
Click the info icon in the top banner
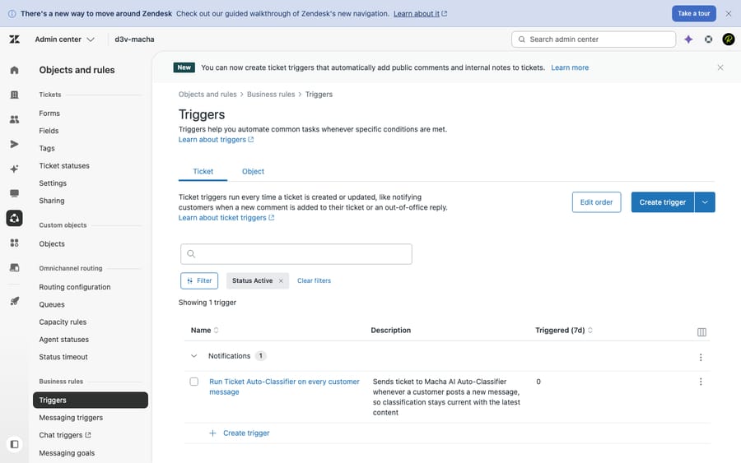click(x=12, y=14)
